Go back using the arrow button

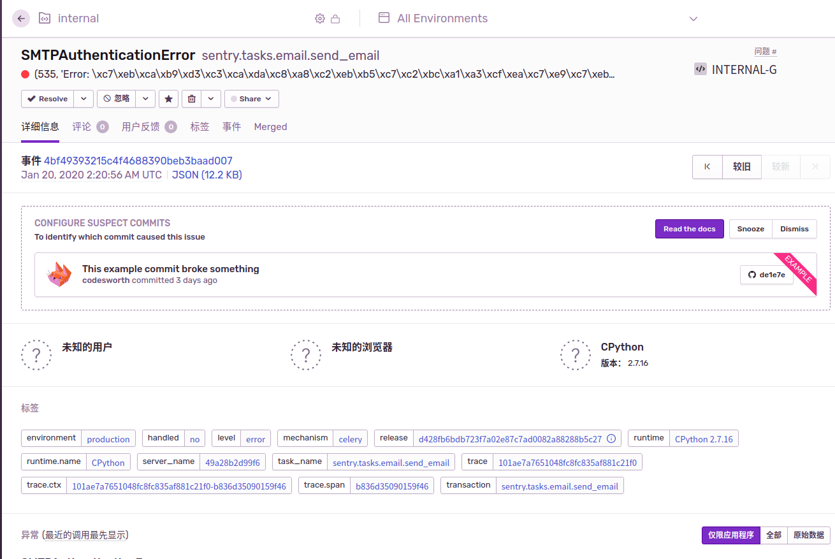pyautogui.click(x=21, y=18)
